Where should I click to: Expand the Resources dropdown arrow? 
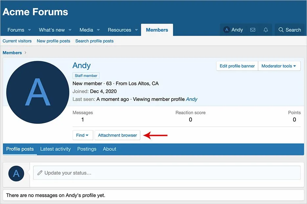(136, 30)
